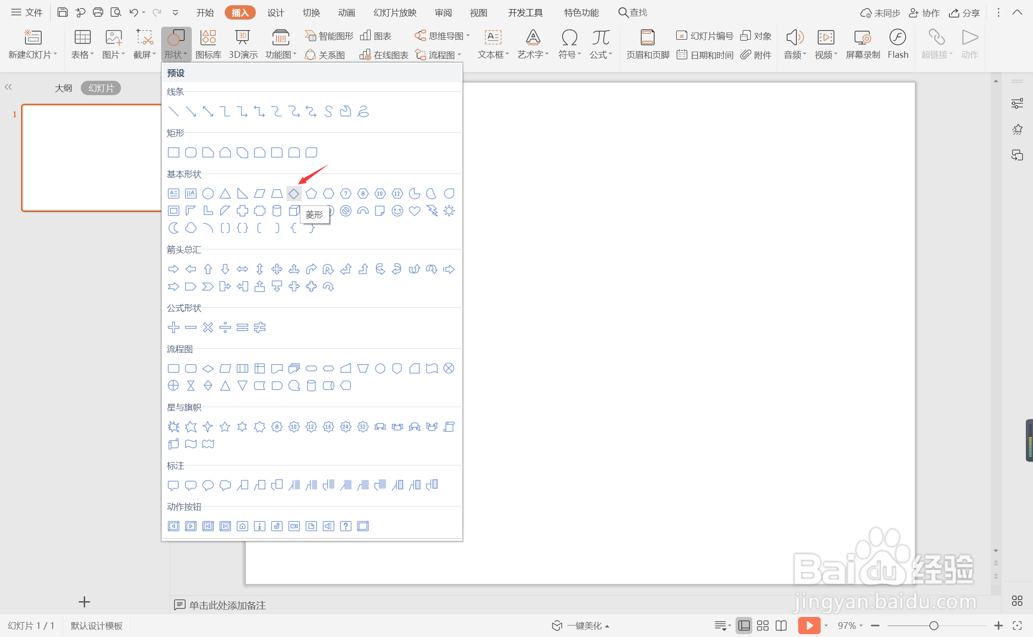Open the relationship diagram (关系图) tool
The width and height of the screenshot is (1033, 637).
click(325, 55)
